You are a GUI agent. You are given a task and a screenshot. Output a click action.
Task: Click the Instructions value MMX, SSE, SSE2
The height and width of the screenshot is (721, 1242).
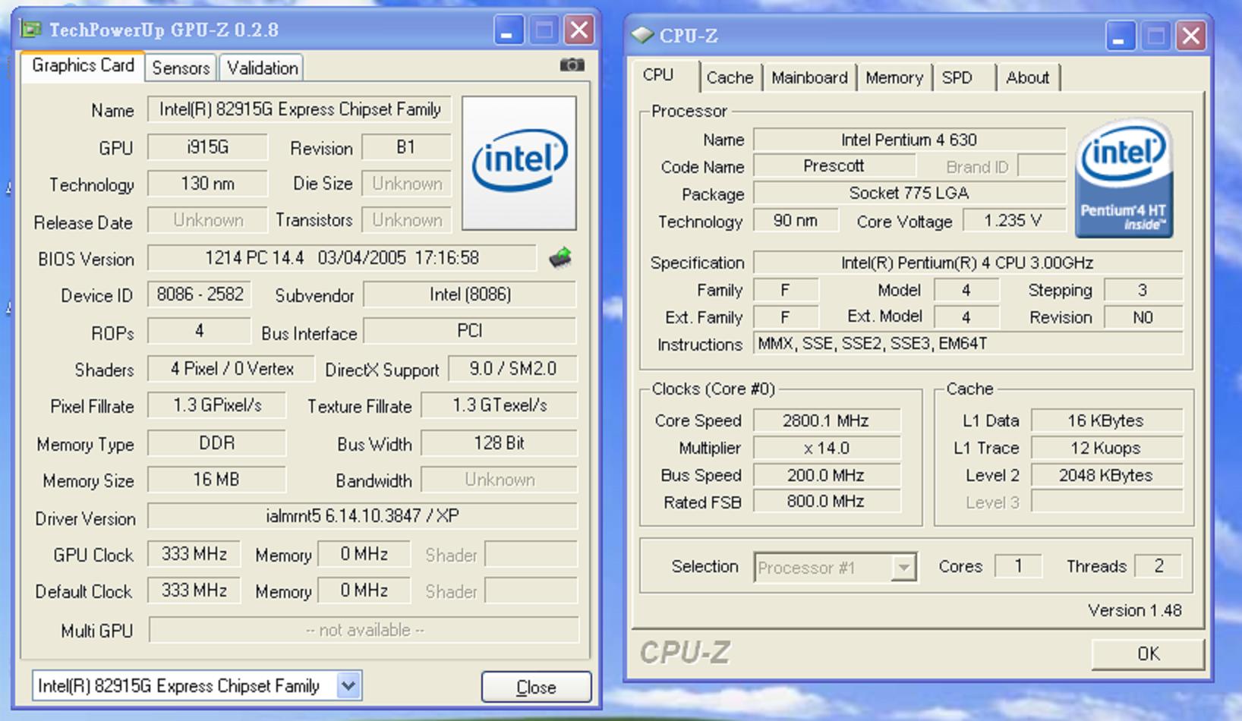tap(968, 344)
